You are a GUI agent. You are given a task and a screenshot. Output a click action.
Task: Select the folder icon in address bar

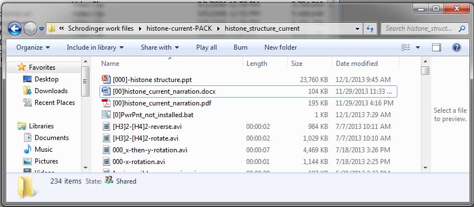point(51,28)
